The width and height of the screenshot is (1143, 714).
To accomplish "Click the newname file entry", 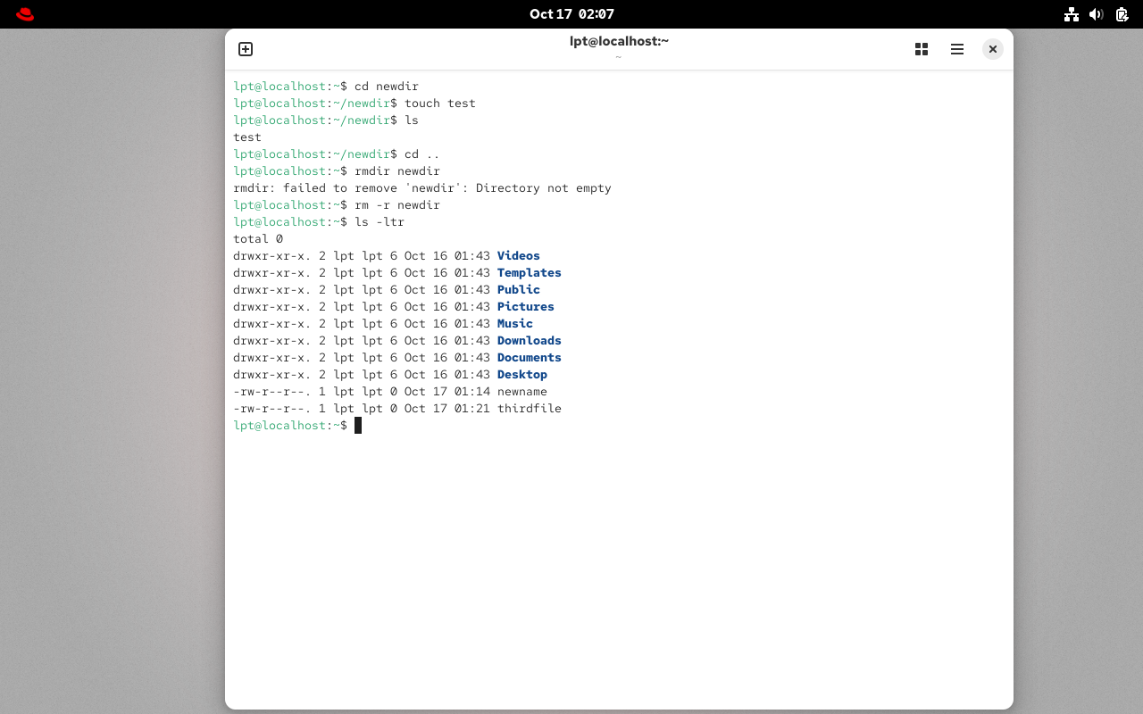I will 521,392.
